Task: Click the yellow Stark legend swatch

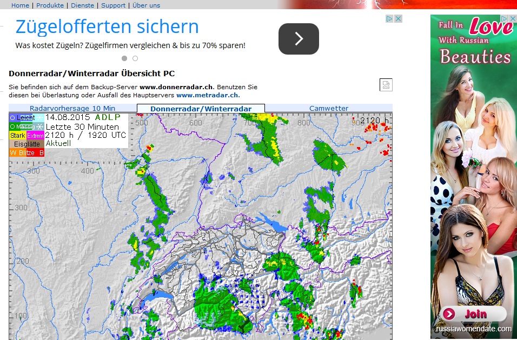Action: pyautogui.click(x=17, y=136)
